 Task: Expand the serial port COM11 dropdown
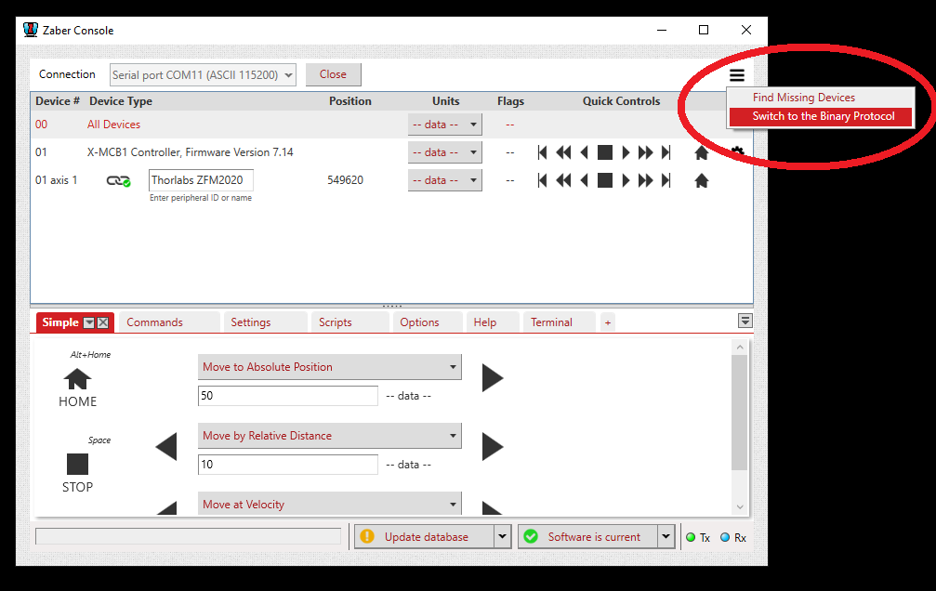pos(288,75)
